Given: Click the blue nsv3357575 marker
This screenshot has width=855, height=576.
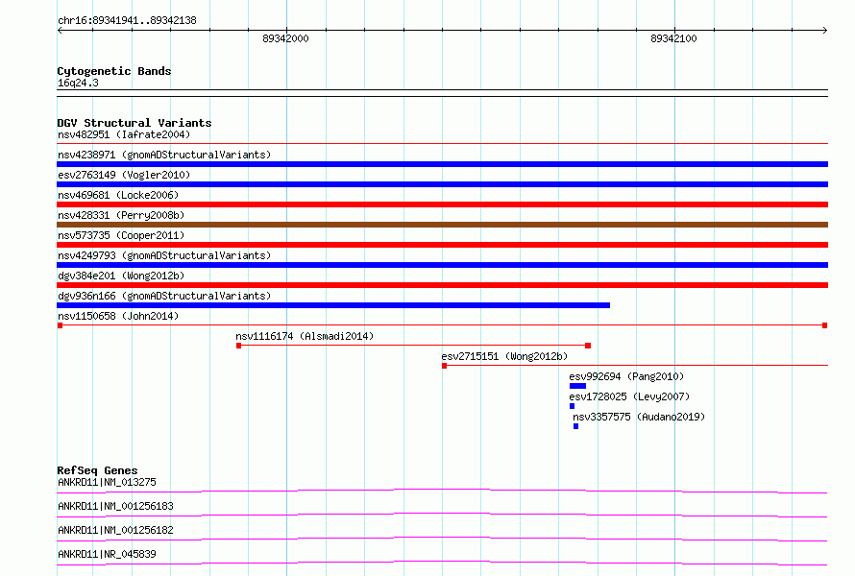Looking at the screenshot, I should point(575,426).
